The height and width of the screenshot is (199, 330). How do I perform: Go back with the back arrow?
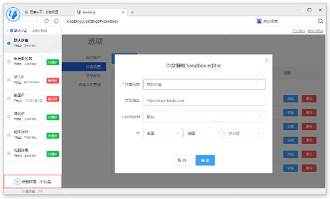click(x=27, y=21)
